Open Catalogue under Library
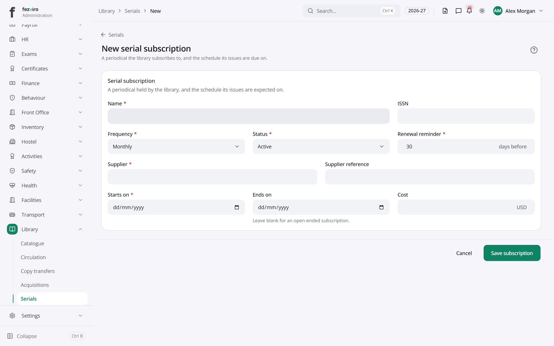Screen dimensions: 554x346 [52, 243]
